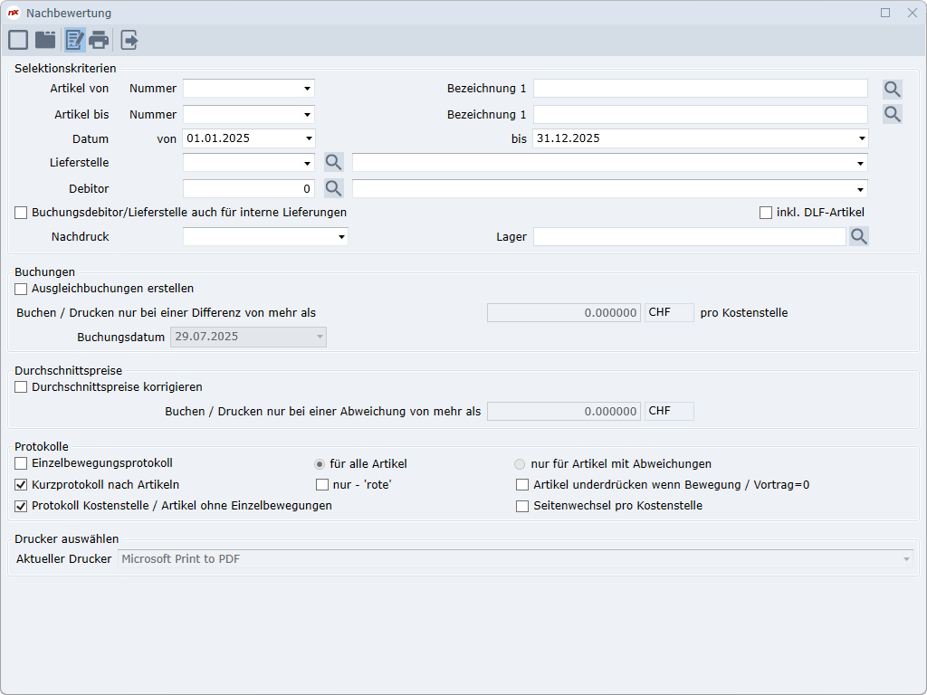
Task: Click the edit form pencil toolbar icon
Action: point(74,40)
